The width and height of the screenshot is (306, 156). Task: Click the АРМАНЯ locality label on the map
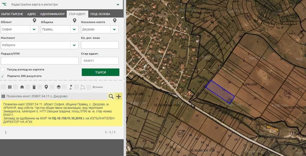[x=250, y=85]
